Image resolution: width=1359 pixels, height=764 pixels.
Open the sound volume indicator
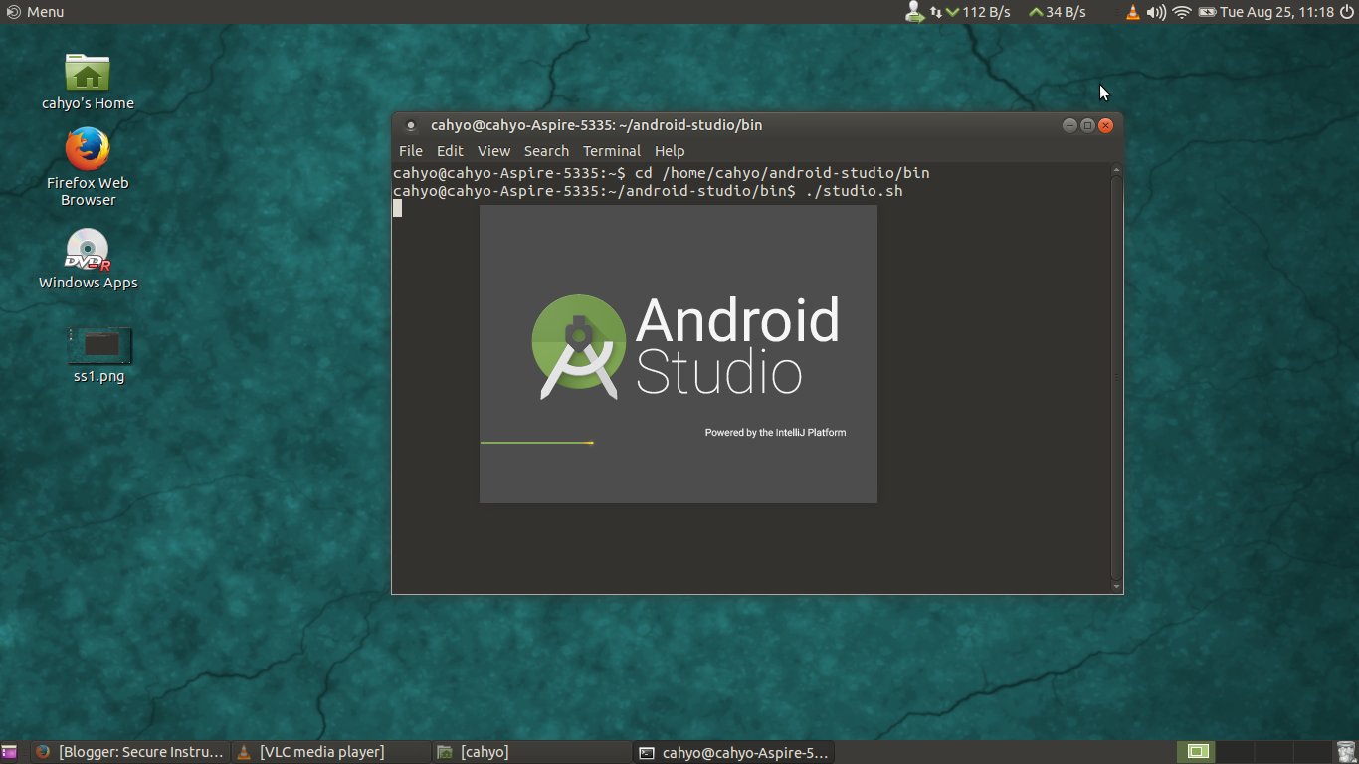click(1156, 12)
